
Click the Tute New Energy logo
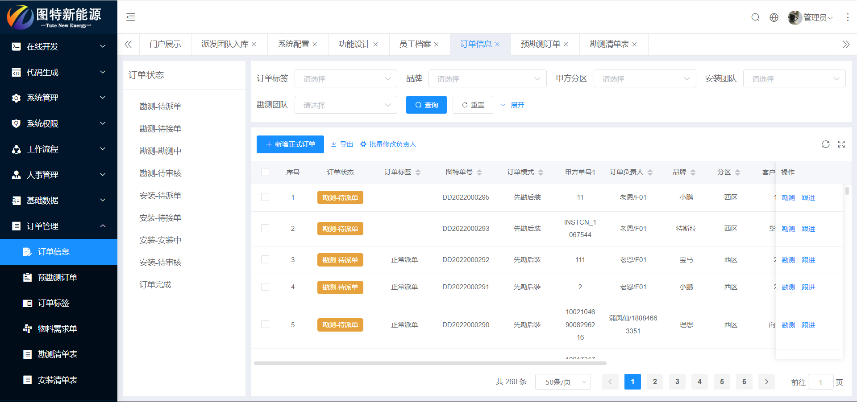coord(54,17)
